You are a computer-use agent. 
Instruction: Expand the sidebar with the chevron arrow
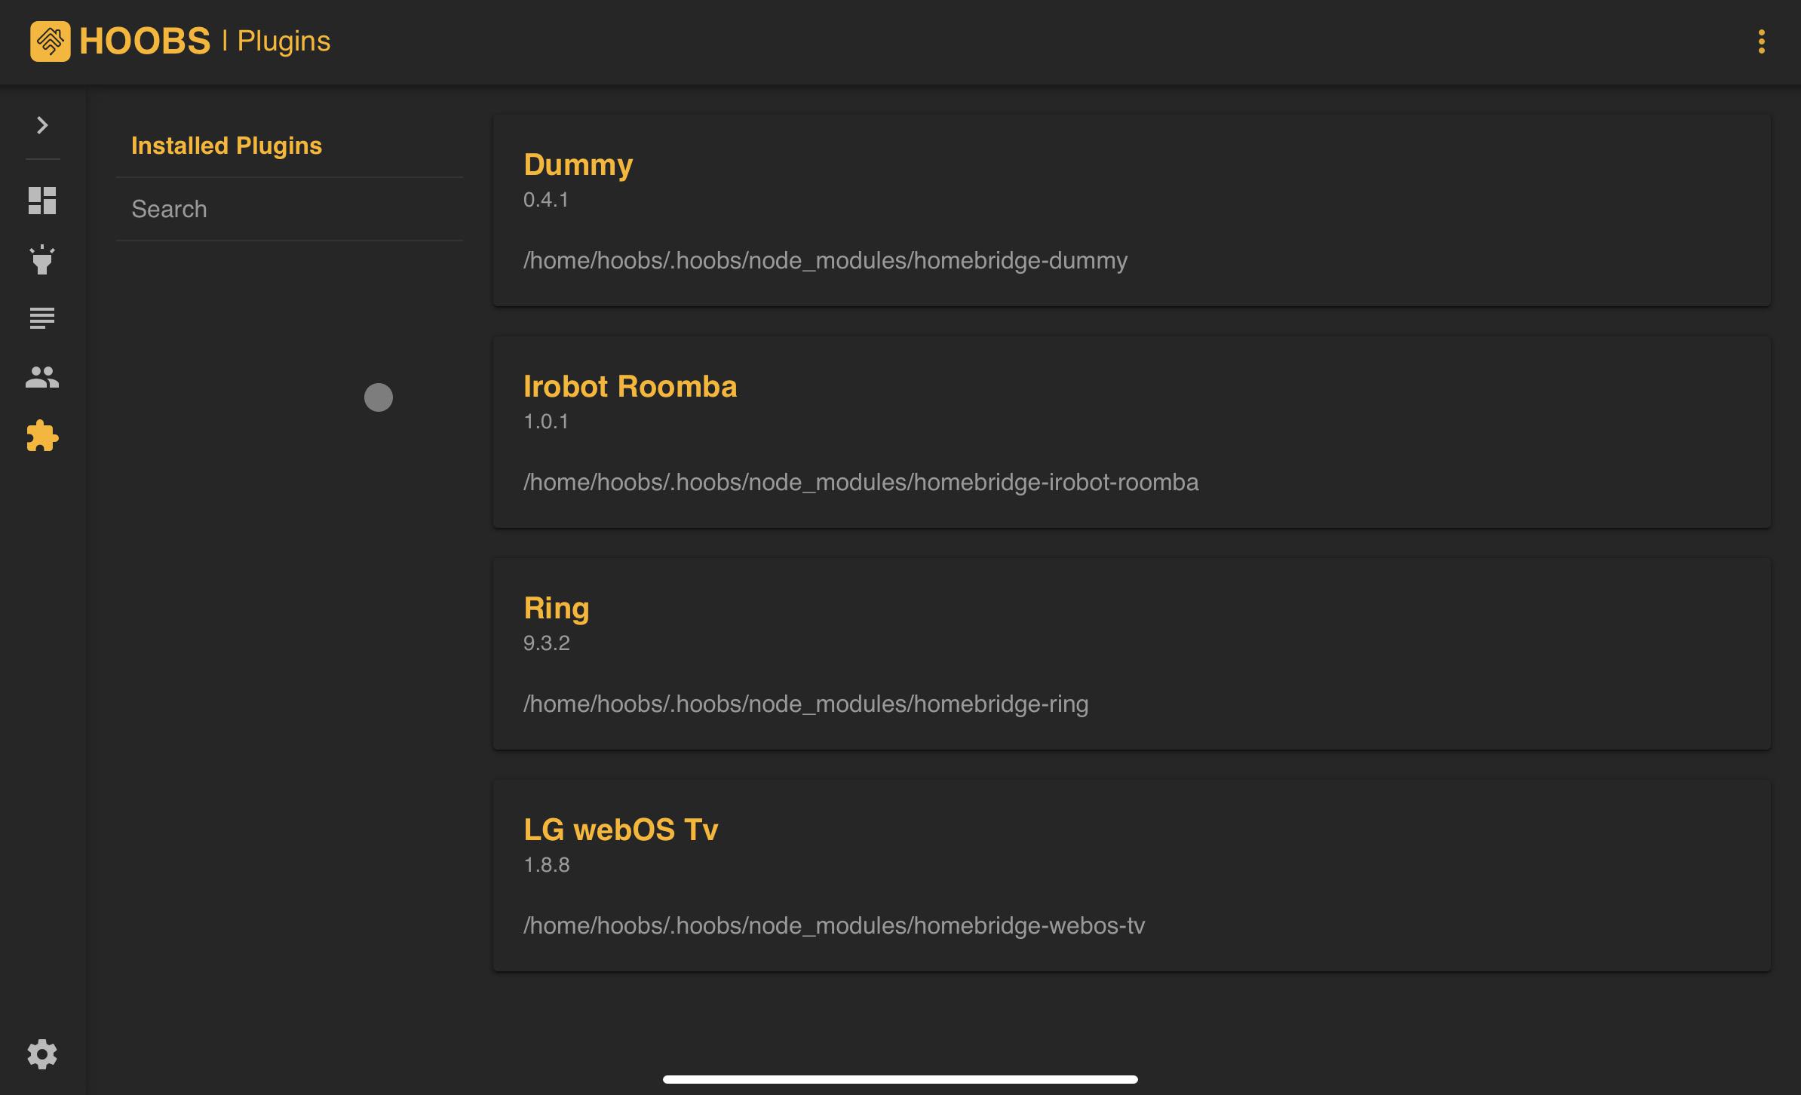41,125
